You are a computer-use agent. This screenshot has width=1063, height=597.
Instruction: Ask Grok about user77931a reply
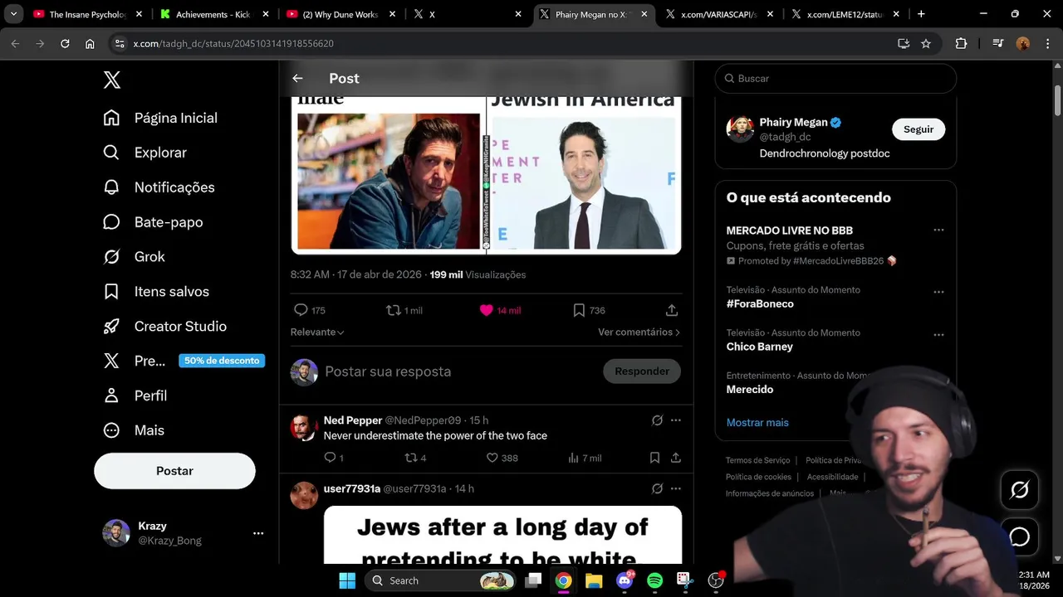[x=657, y=488]
